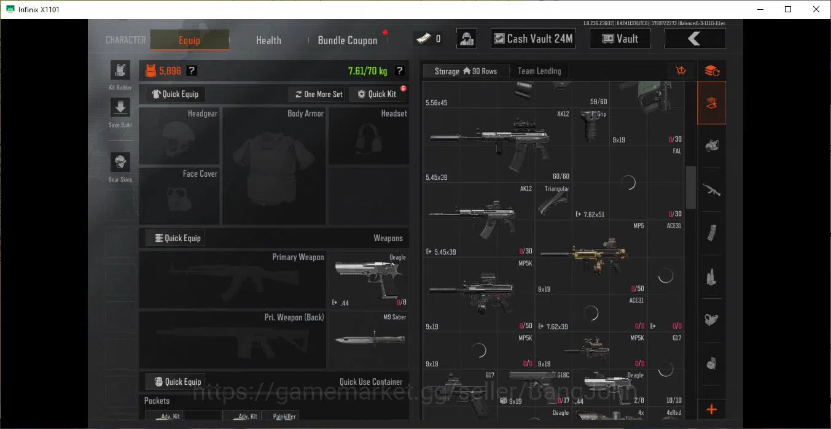The height and width of the screenshot is (429, 831).
Task: Select the empty Headgear slot
Action: [179, 136]
